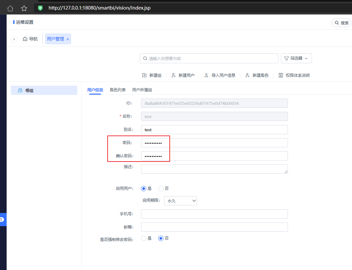Select the 根组 tree node
This screenshot has height=270, width=352.
click(44, 90)
